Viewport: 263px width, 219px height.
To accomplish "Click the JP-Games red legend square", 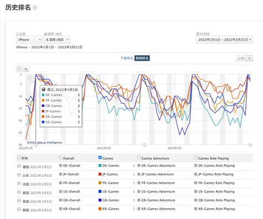I will point(100,174).
